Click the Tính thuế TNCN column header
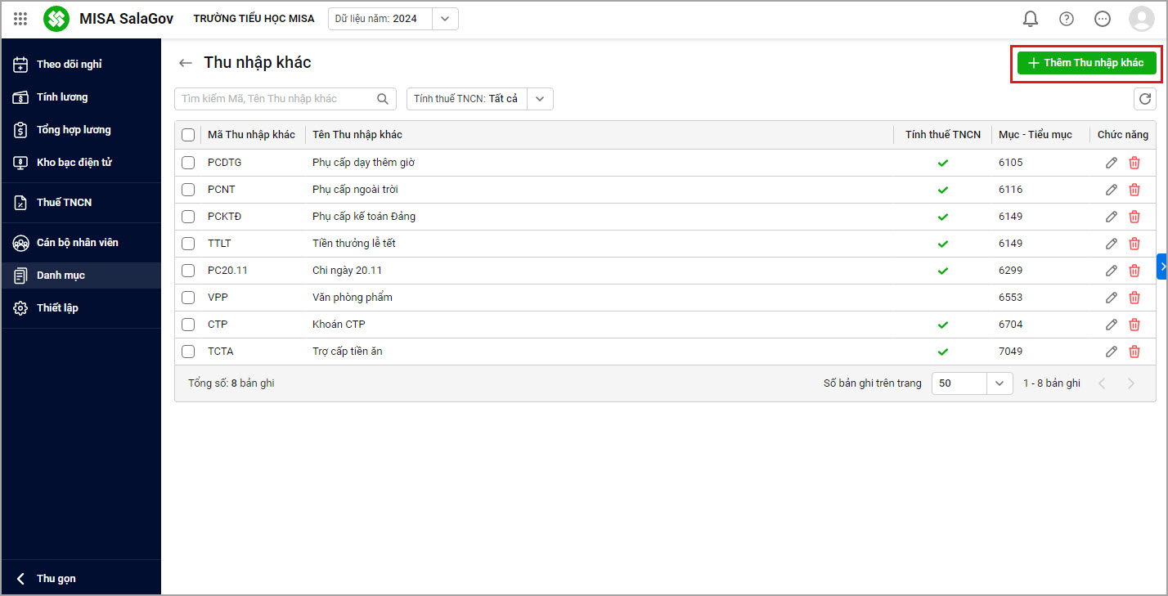 pyautogui.click(x=942, y=135)
